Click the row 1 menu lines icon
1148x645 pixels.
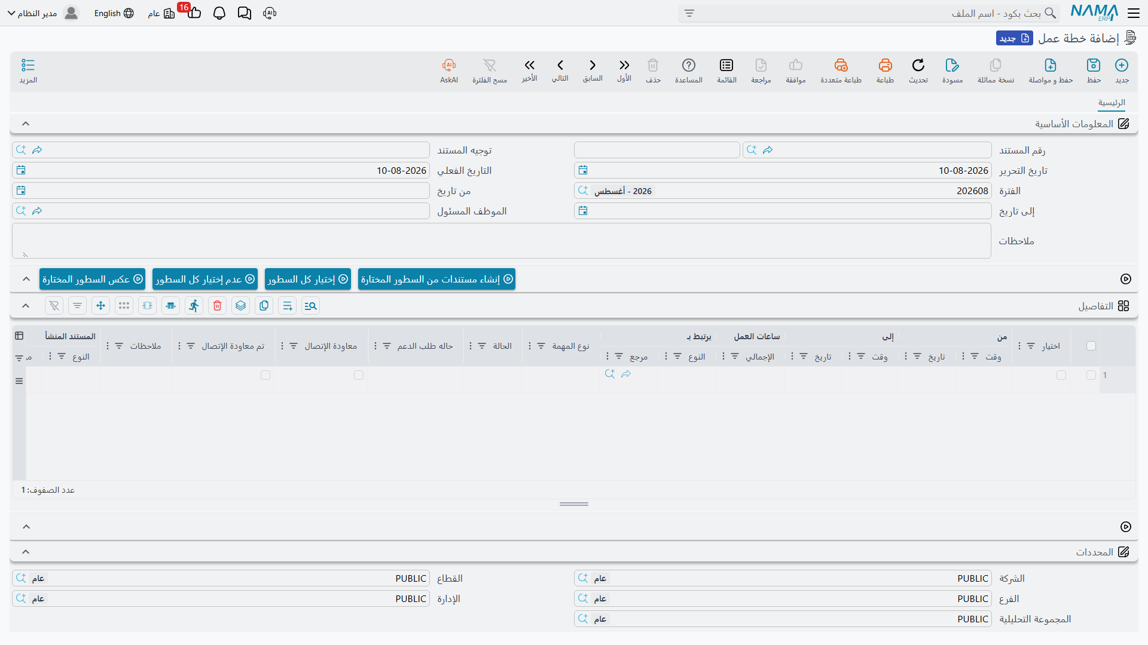coord(19,381)
